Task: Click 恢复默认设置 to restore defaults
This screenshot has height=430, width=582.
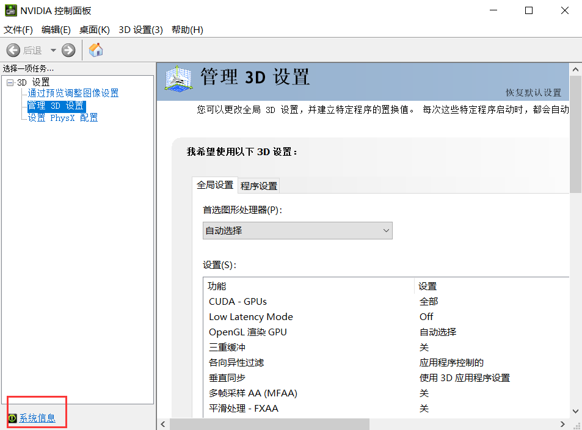Action: 533,92
